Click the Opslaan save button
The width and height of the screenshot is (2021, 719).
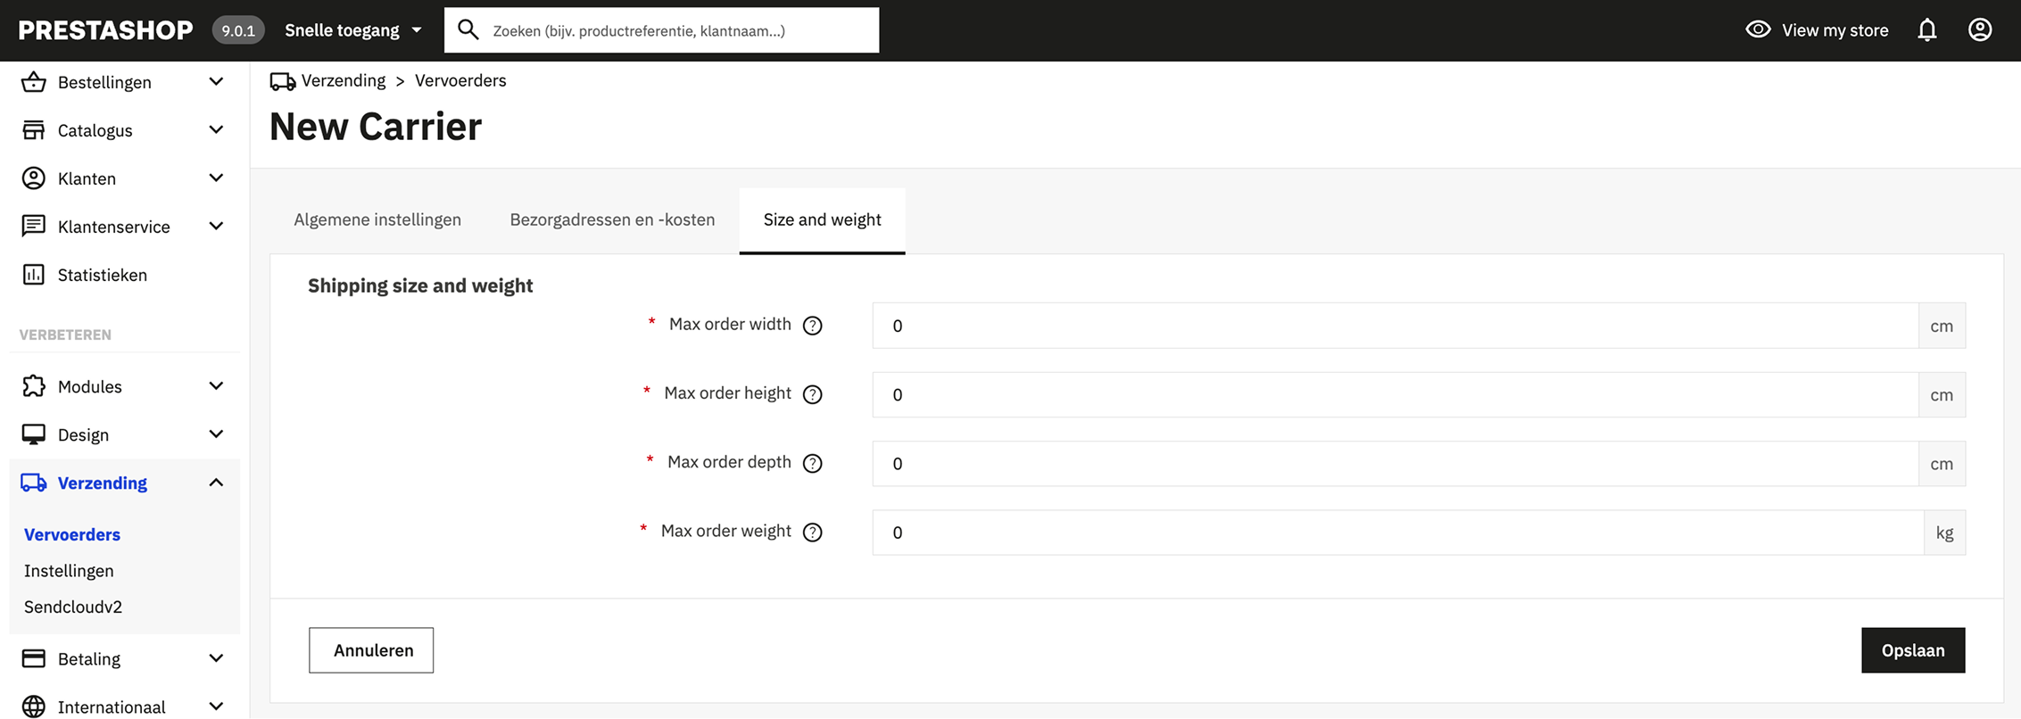pos(1913,650)
